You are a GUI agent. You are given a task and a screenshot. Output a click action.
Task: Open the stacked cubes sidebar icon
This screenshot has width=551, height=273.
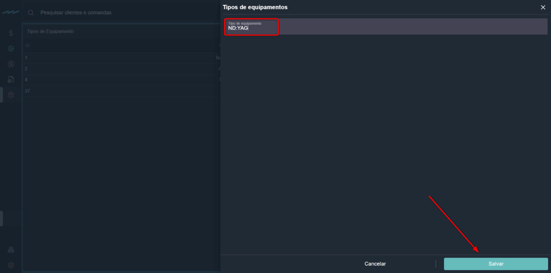pyautogui.click(x=11, y=250)
